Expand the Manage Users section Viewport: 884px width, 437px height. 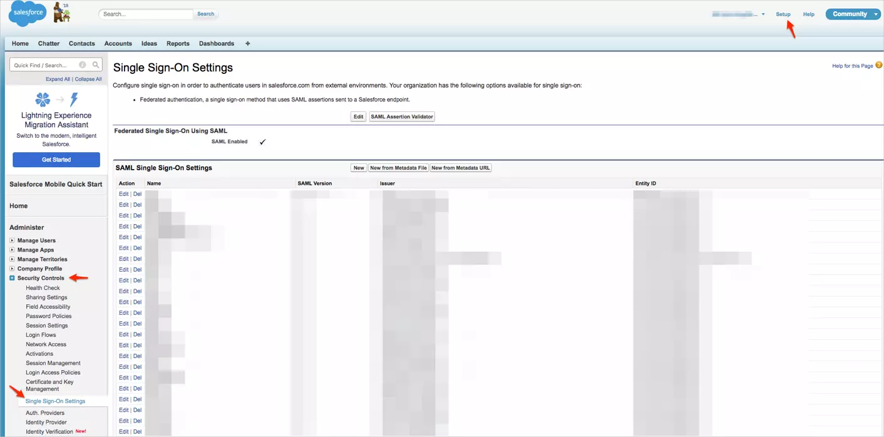click(12, 240)
